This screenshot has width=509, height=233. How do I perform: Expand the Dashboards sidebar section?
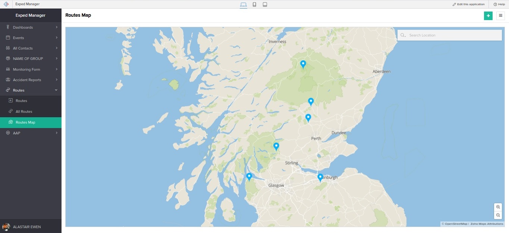(31, 27)
